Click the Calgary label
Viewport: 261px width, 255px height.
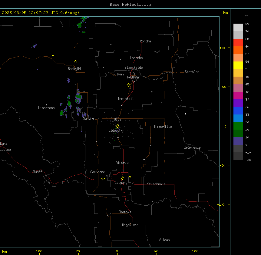(121, 183)
